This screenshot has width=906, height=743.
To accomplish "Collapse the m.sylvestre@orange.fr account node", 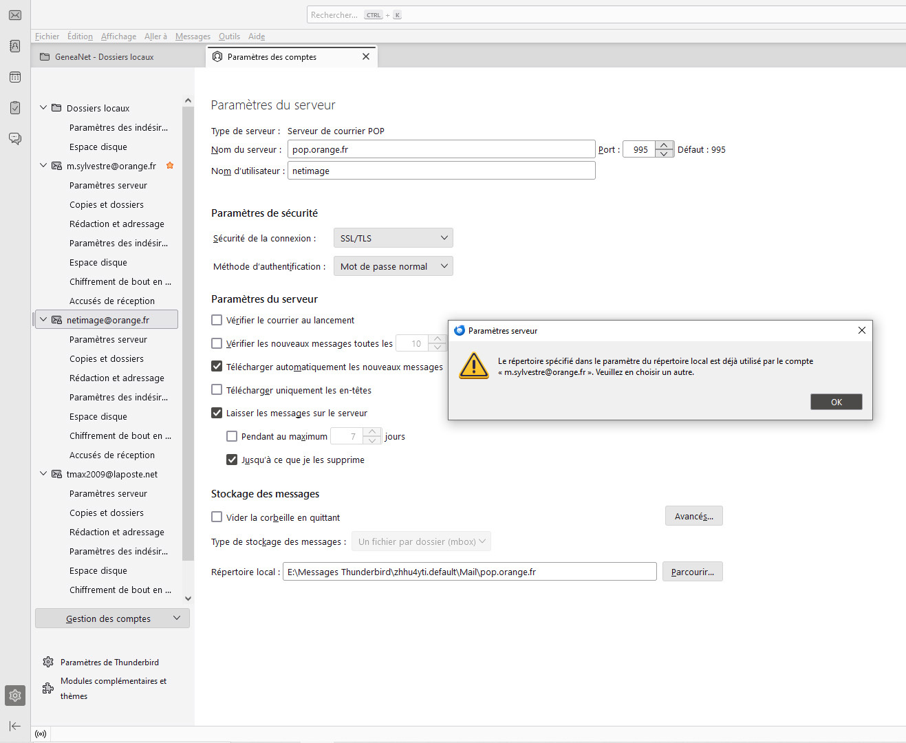I will [43, 166].
